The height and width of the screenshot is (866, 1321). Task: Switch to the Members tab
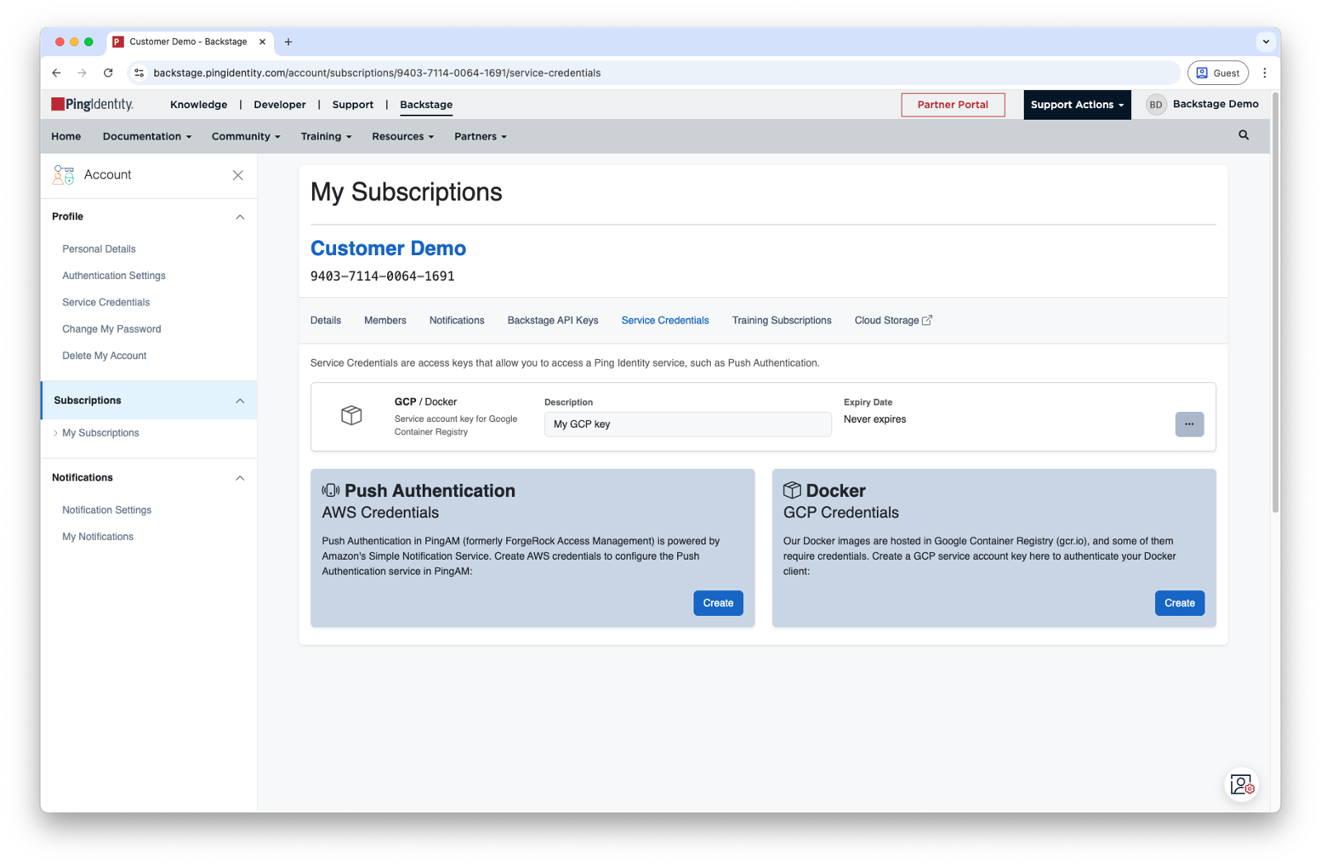coord(385,320)
